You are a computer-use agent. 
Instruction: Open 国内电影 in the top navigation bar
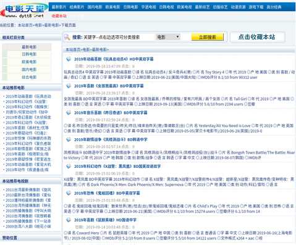pos(95,7)
